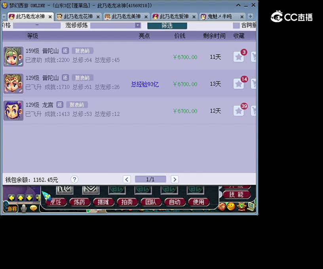Close the 此乃老龙美神 tab

146,17
